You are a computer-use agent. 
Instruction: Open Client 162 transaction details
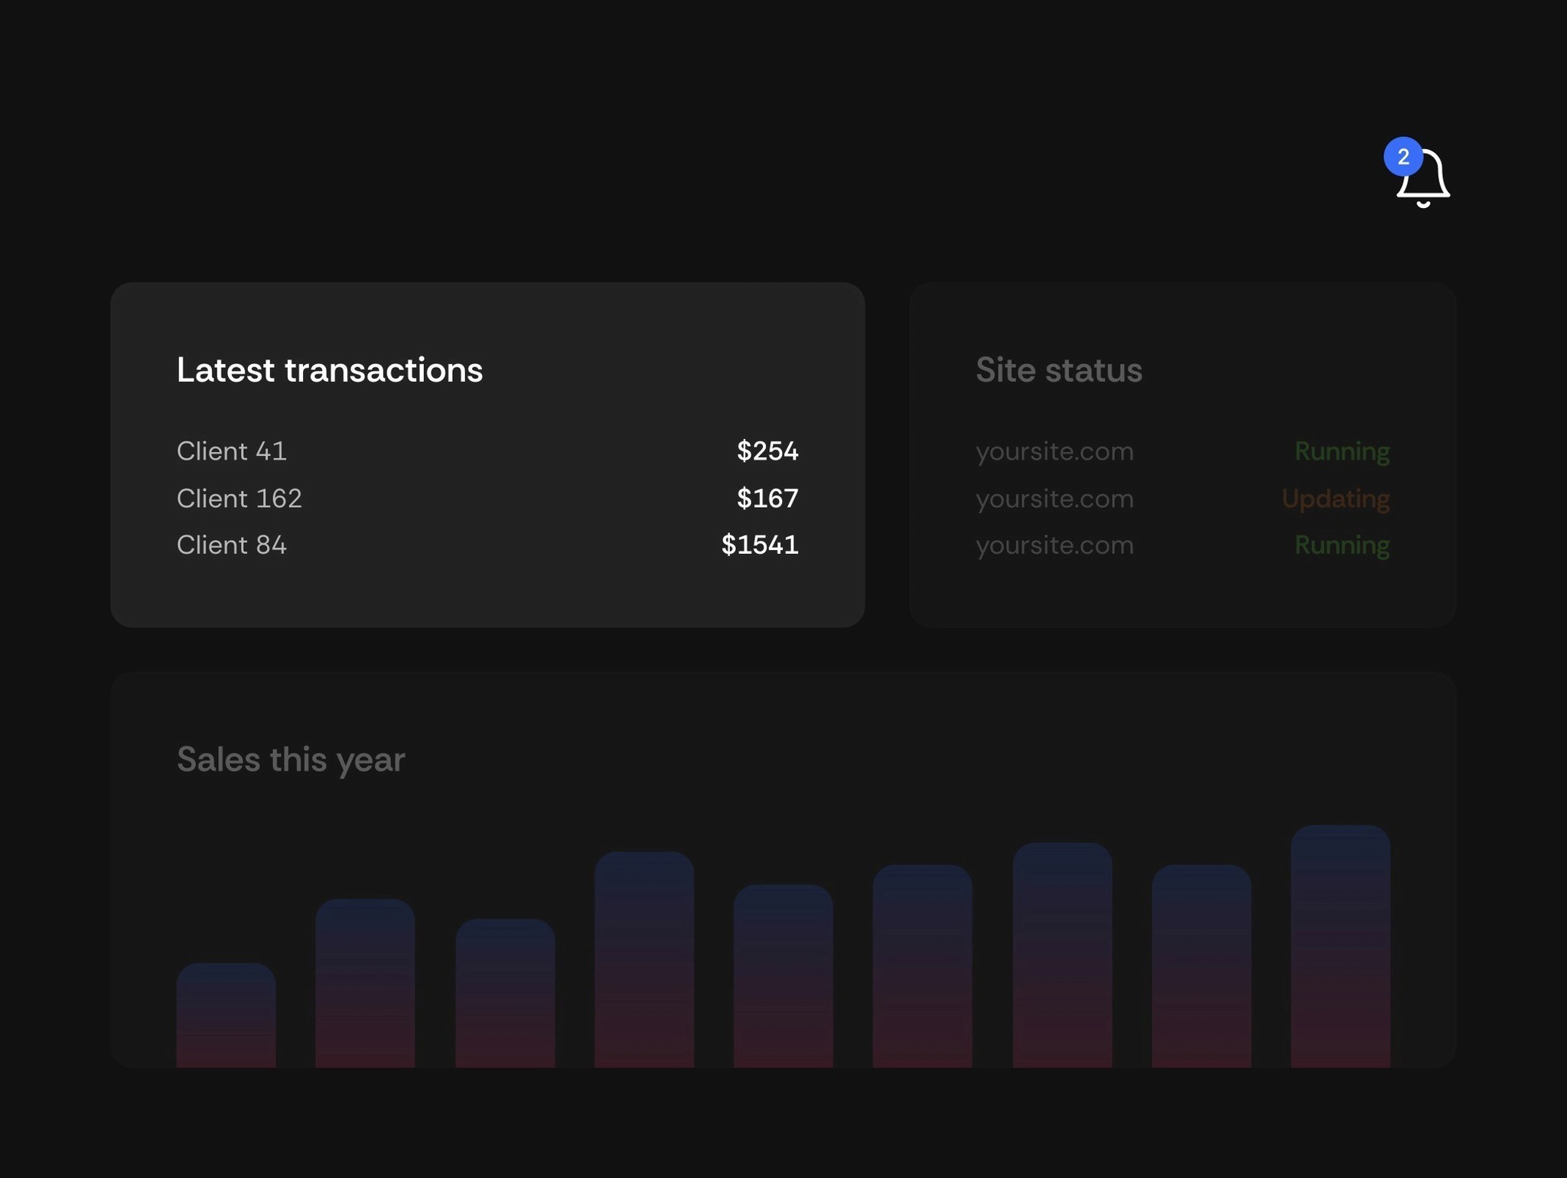(239, 498)
